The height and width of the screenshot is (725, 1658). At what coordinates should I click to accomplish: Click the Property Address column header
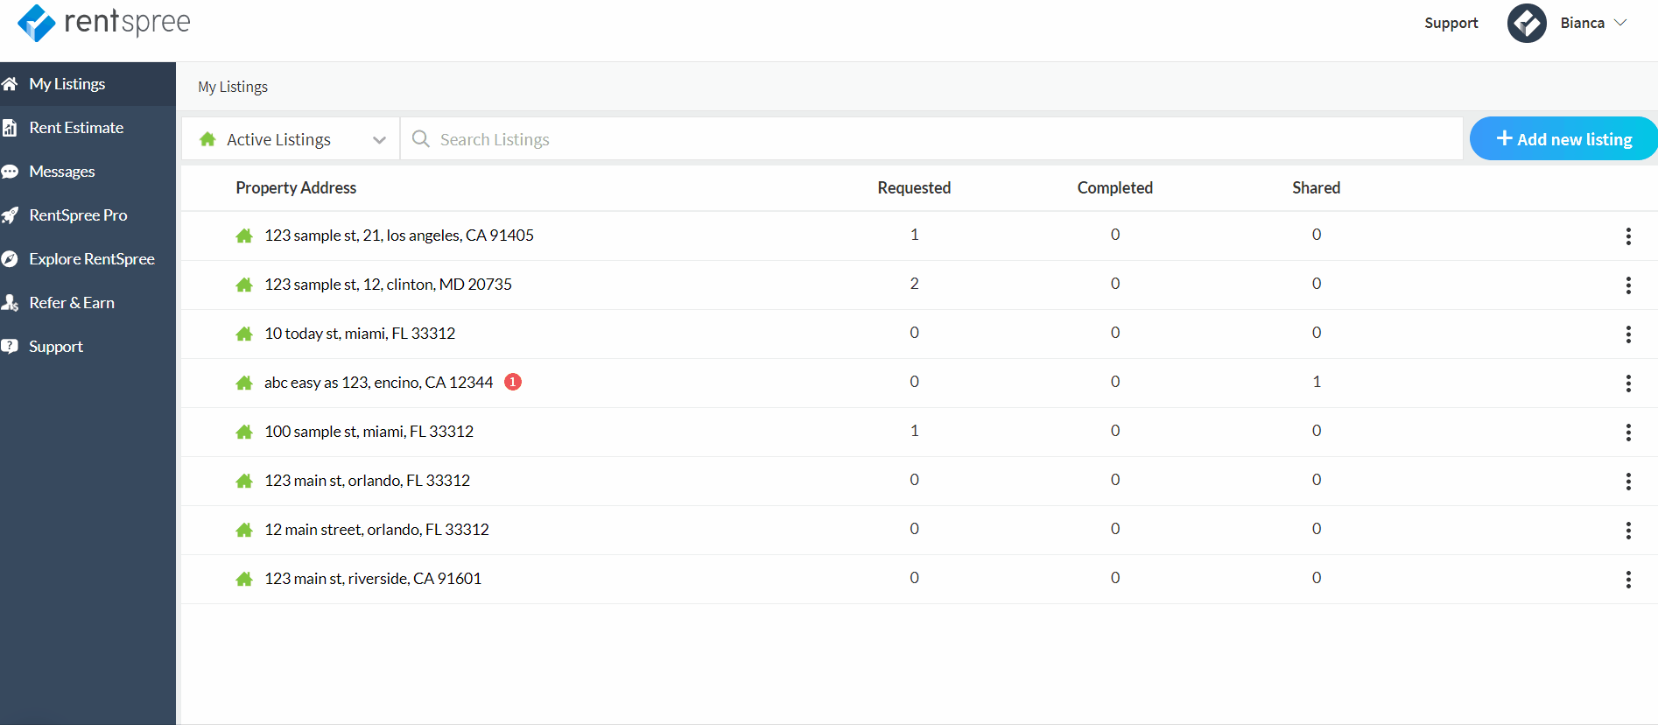(x=296, y=187)
